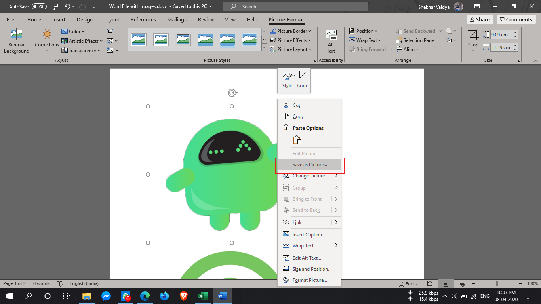Open the Transparency dropdown
Image resolution: width=541 pixels, height=304 pixels.
pos(81,50)
